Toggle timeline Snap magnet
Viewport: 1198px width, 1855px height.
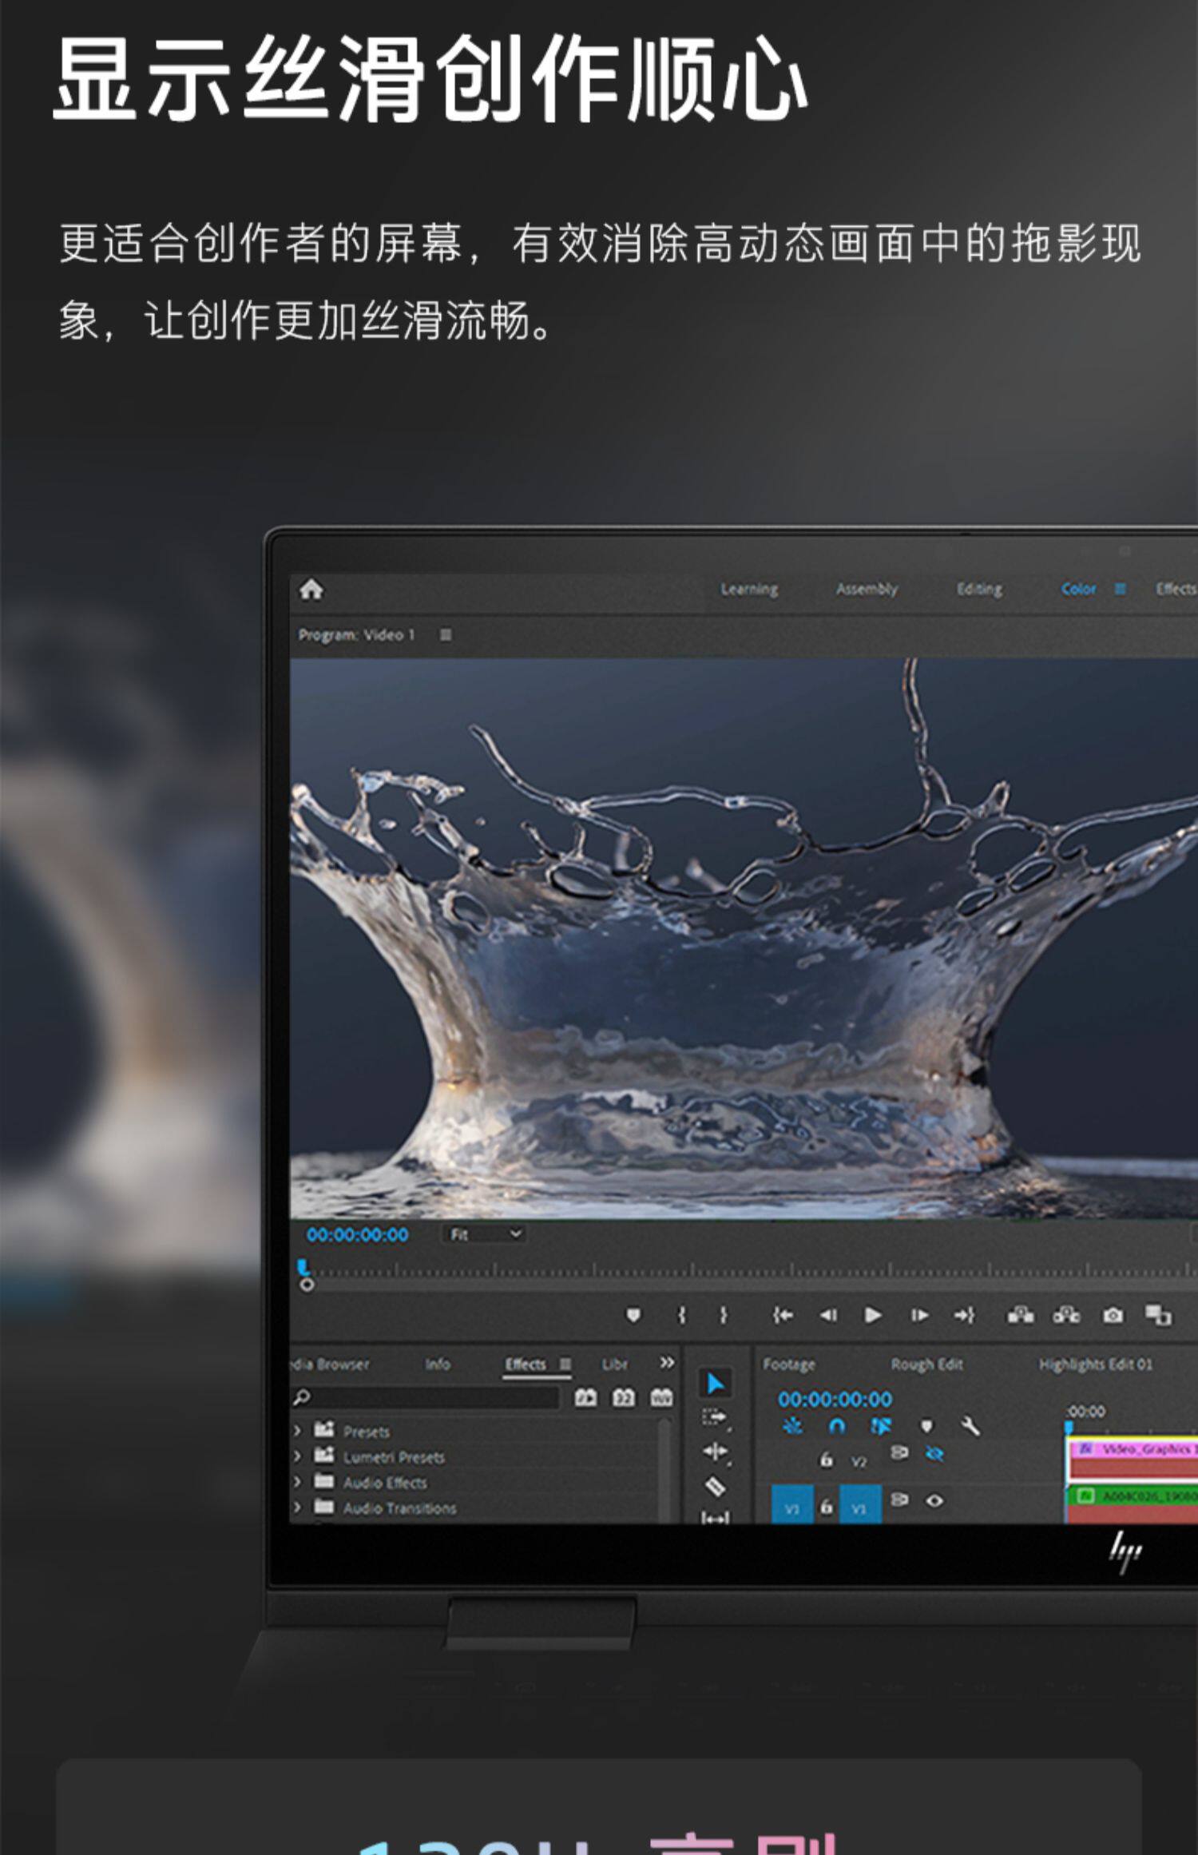[836, 1426]
